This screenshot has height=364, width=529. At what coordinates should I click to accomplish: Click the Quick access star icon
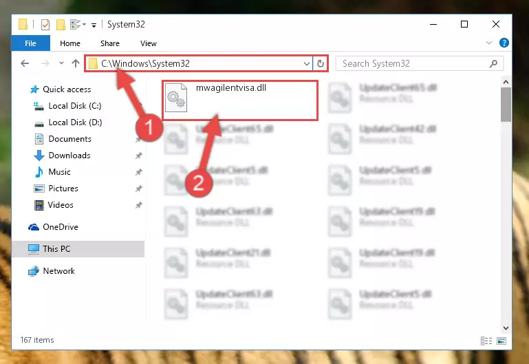[34, 89]
